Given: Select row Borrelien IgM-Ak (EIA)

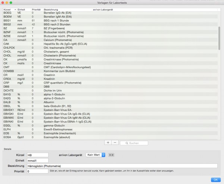Looking at the screenshot, I should [x=110, y=17].
